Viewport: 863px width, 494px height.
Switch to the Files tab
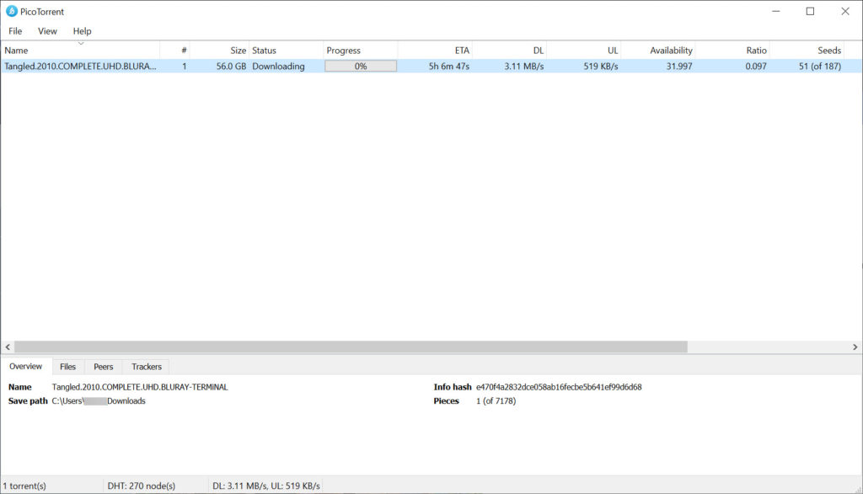67,367
